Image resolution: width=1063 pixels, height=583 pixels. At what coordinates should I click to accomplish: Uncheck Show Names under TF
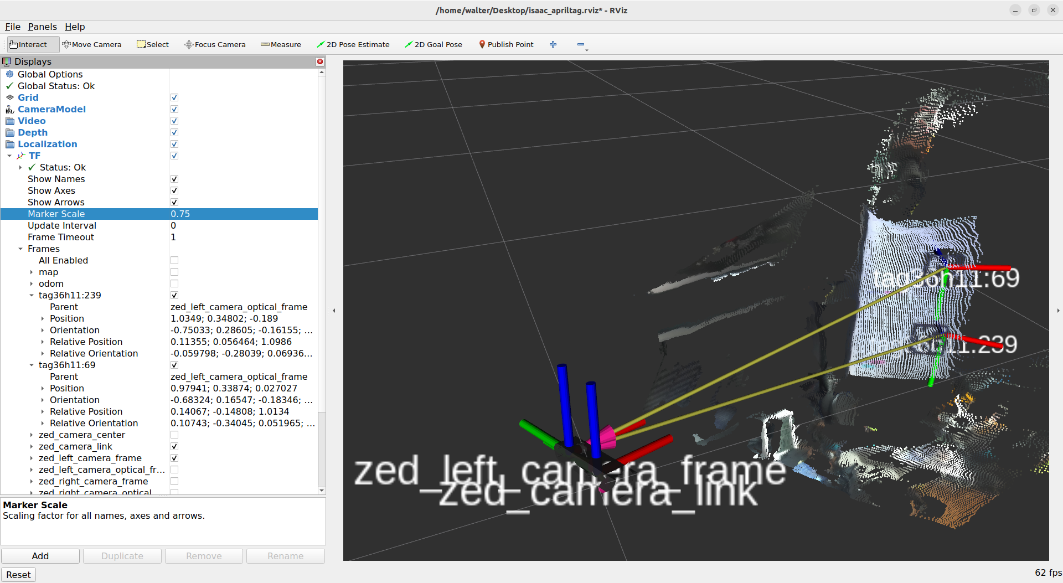[x=174, y=179]
